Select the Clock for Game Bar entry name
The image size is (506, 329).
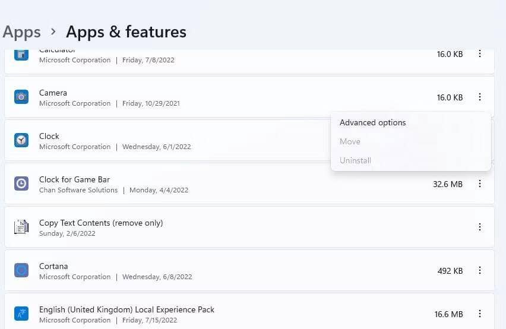coord(74,179)
